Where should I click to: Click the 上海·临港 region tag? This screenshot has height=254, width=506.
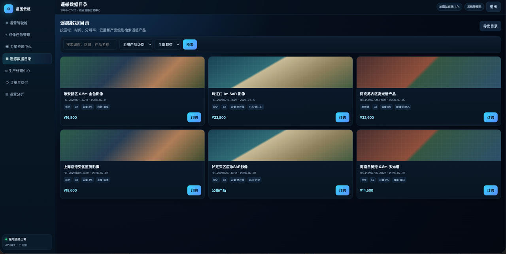pyautogui.click(x=103, y=180)
